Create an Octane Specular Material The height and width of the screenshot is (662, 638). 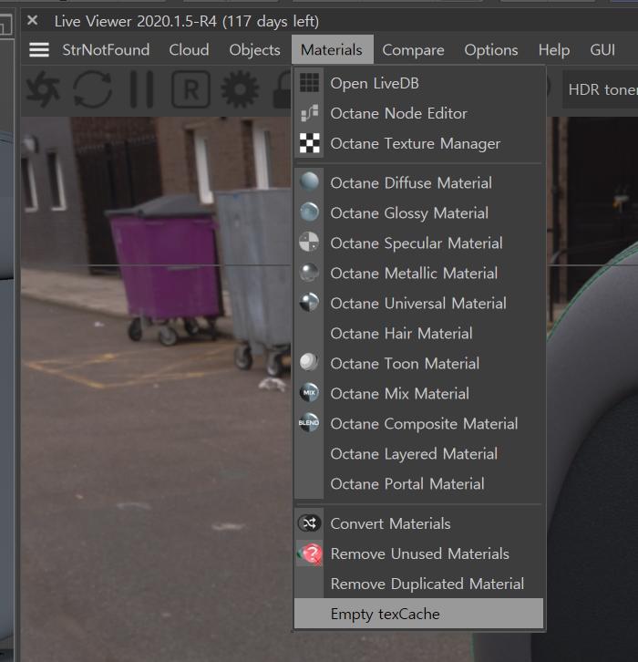pyautogui.click(x=418, y=243)
